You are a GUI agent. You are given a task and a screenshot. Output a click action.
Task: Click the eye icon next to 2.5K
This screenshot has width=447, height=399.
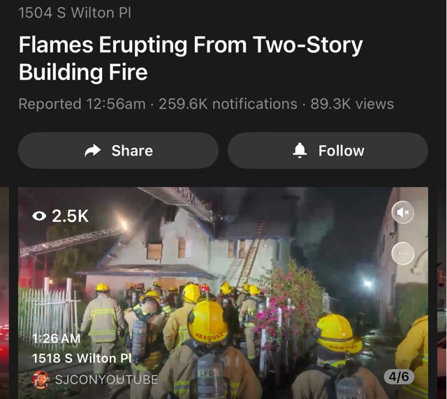(39, 216)
